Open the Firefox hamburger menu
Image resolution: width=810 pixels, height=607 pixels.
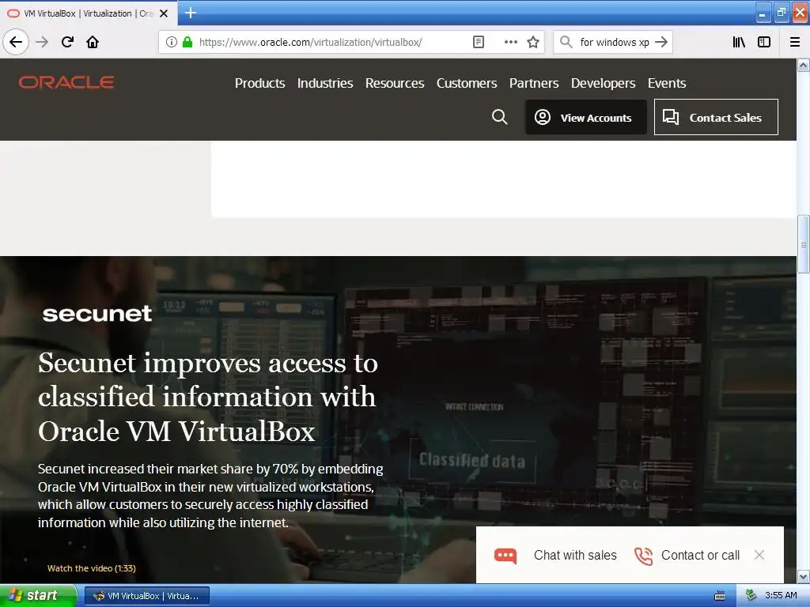click(x=795, y=43)
